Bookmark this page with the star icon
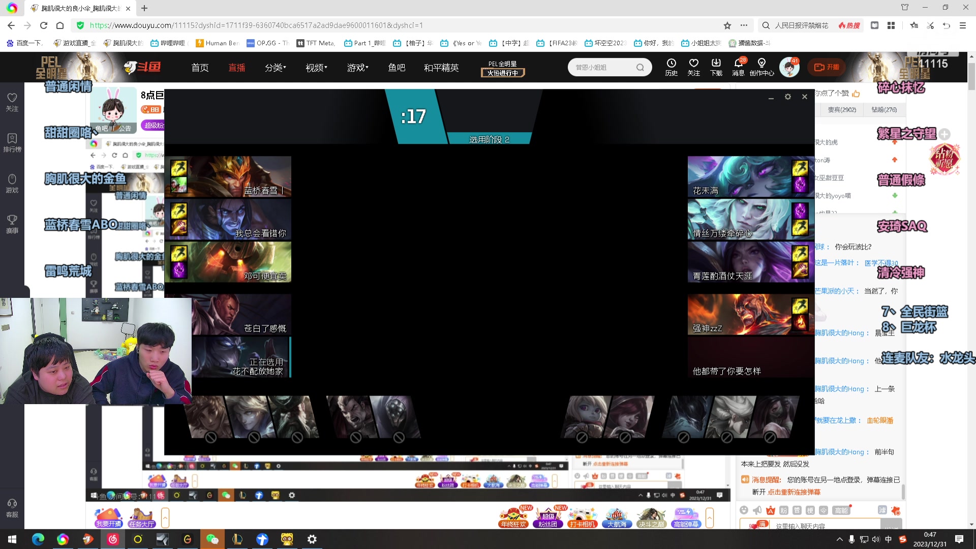This screenshot has width=976, height=549. tap(727, 25)
